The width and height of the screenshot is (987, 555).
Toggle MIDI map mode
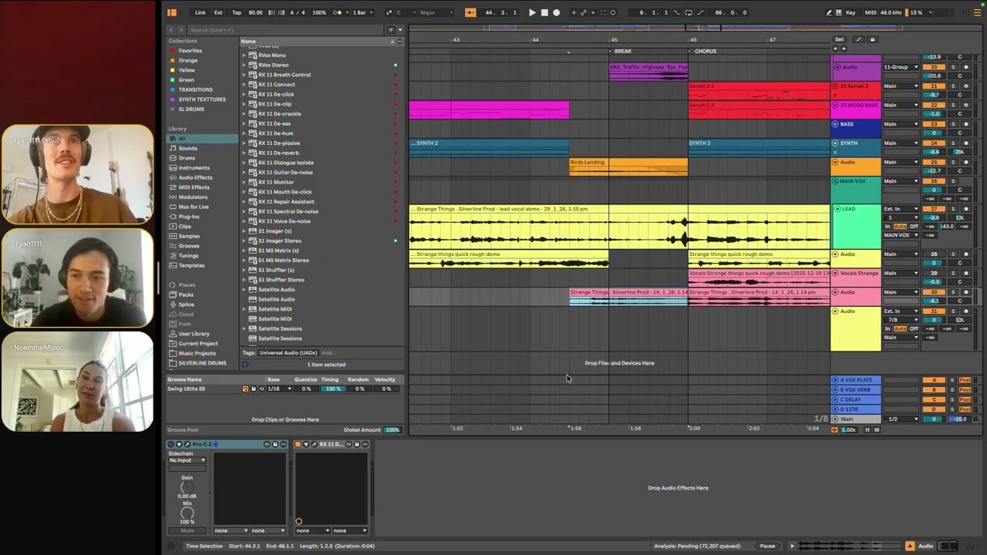click(x=871, y=12)
